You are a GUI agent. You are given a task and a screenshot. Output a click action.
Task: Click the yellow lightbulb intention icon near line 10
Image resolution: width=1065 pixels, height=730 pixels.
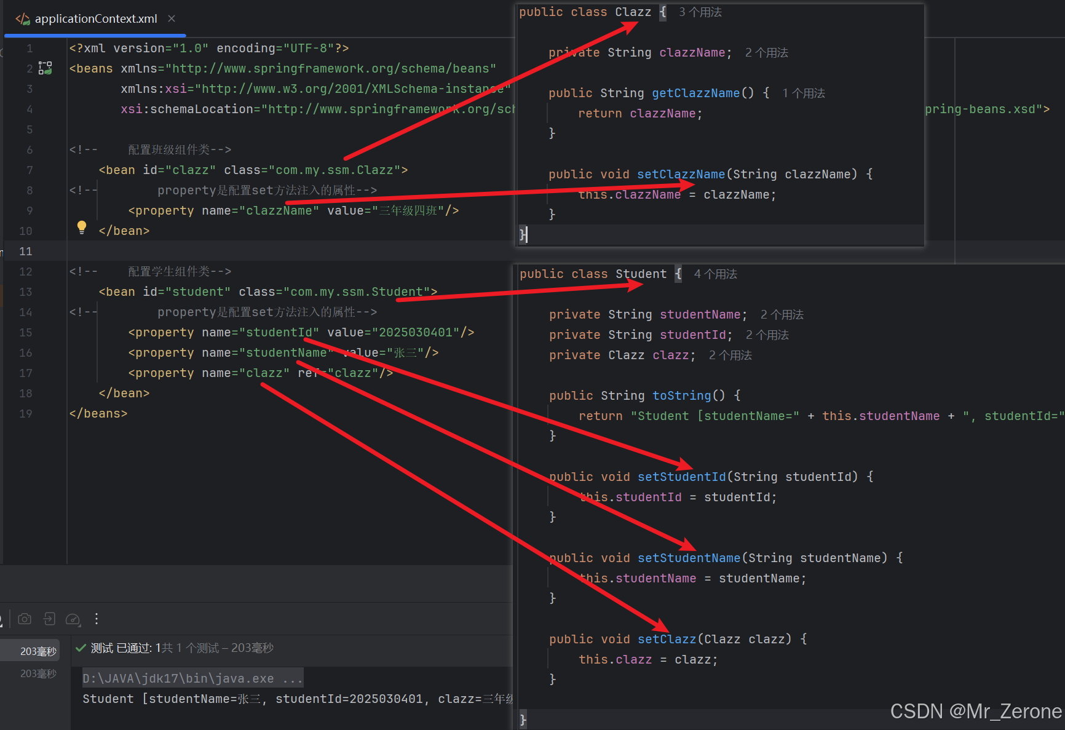(x=82, y=228)
